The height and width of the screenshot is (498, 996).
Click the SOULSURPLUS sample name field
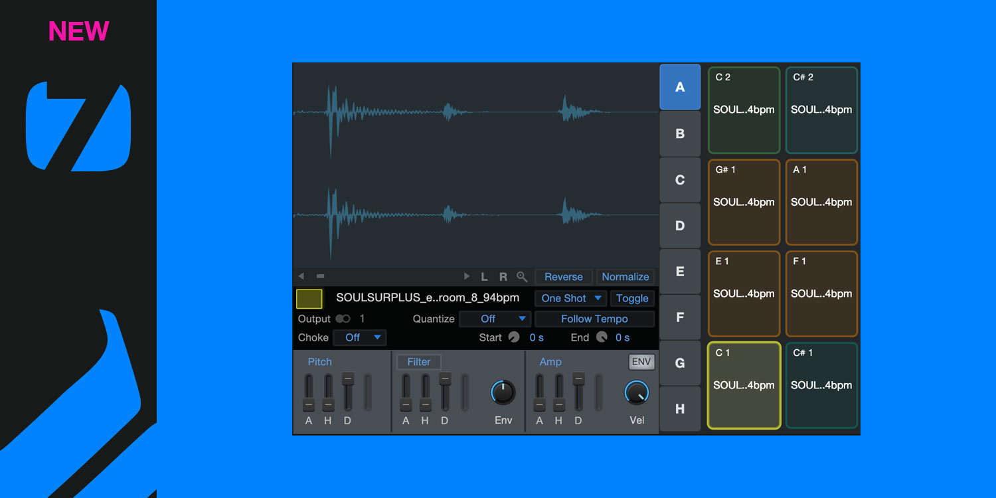click(428, 298)
